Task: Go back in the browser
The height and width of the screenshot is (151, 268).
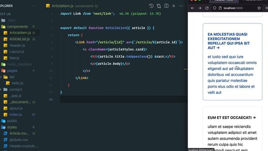Action: [193, 8]
